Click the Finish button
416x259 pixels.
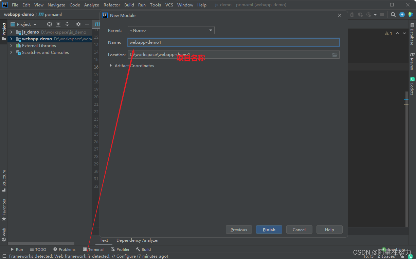click(269, 230)
